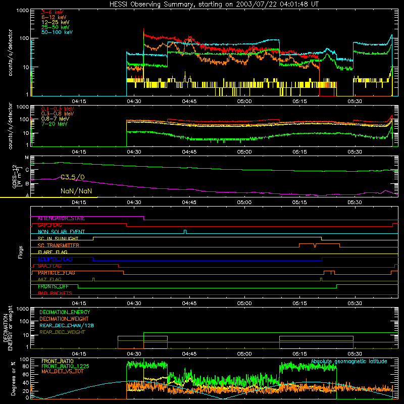Select the FLARE_FLAG label
Image resolution: width=404 pixels, height=404 pixels.
coord(53,252)
